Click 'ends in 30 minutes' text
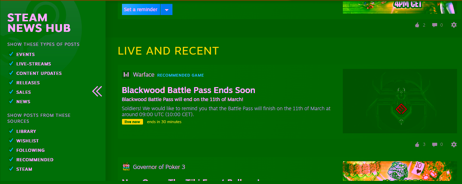Image resolution: width=462 pixels, height=184 pixels. coord(164,122)
